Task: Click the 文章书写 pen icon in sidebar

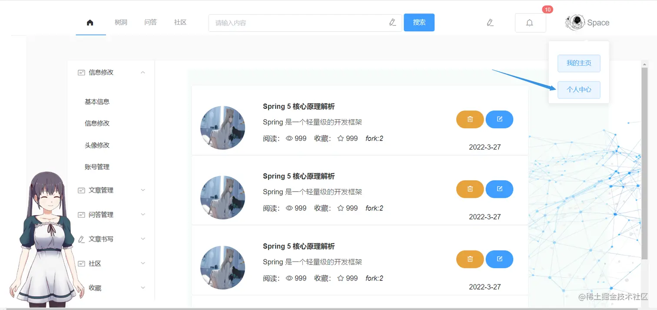Action: [x=81, y=239]
